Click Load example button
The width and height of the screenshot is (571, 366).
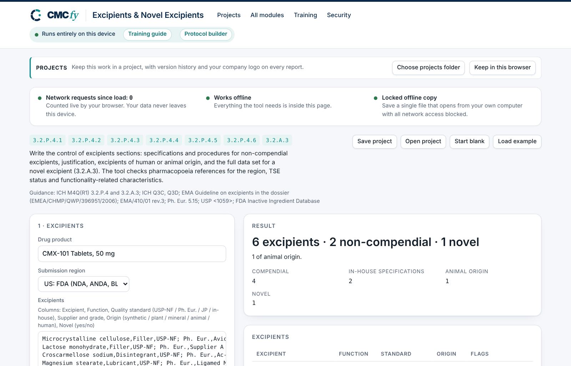pyautogui.click(x=517, y=141)
